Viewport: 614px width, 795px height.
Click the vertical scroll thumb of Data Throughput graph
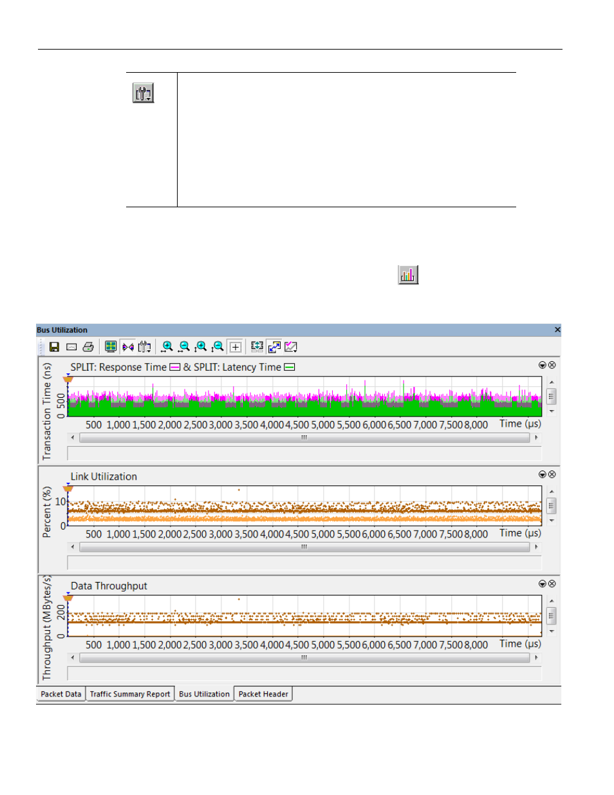tap(552, 616)
